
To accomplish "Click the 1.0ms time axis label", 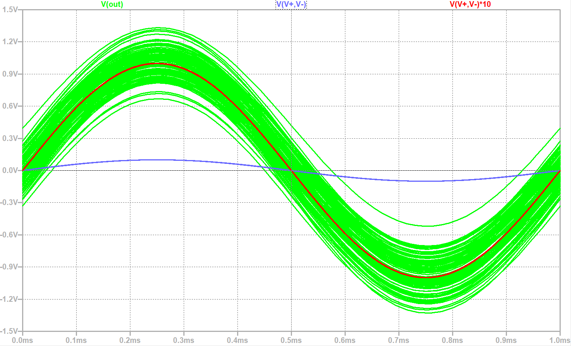I will point(560,340).
